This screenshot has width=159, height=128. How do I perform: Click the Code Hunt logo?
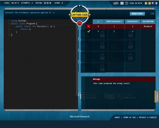point(116,3)
